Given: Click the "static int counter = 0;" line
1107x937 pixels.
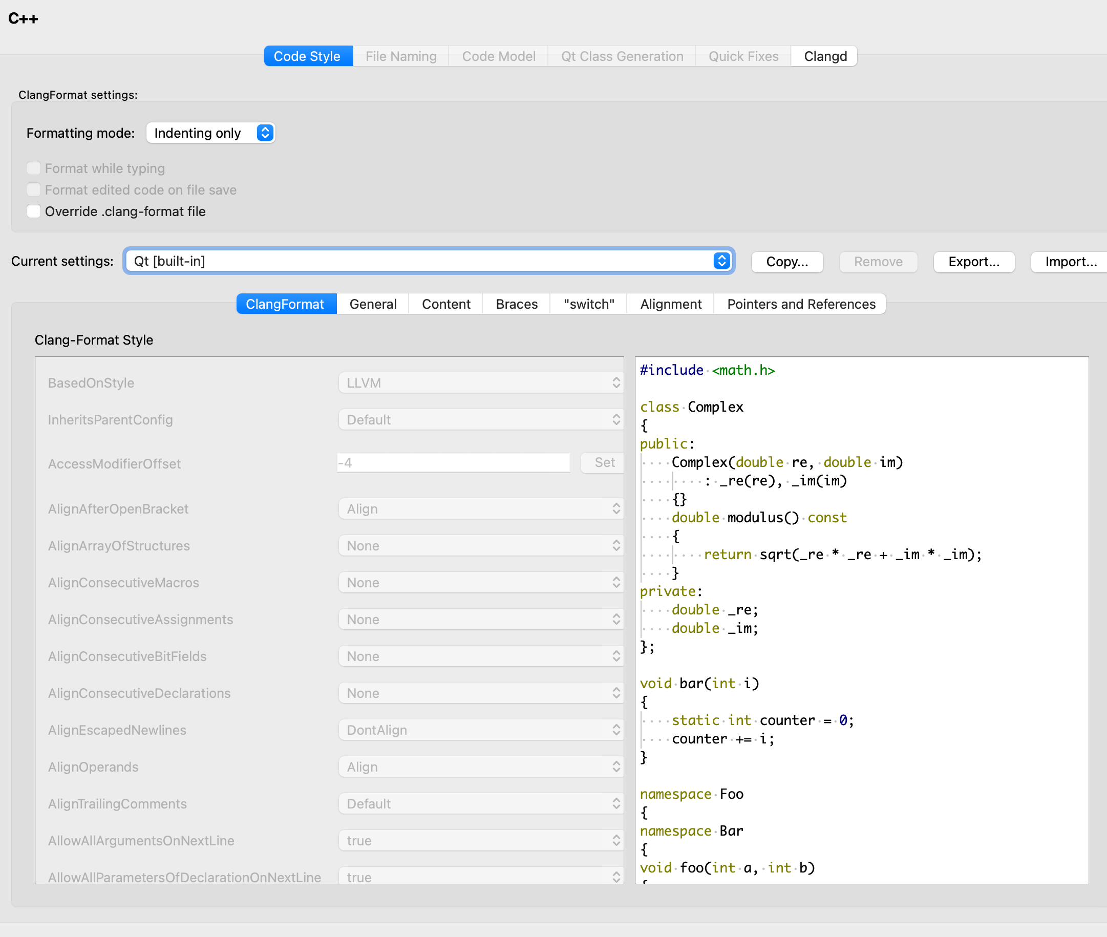Looking at the screenshot, I should coord(762,720).
